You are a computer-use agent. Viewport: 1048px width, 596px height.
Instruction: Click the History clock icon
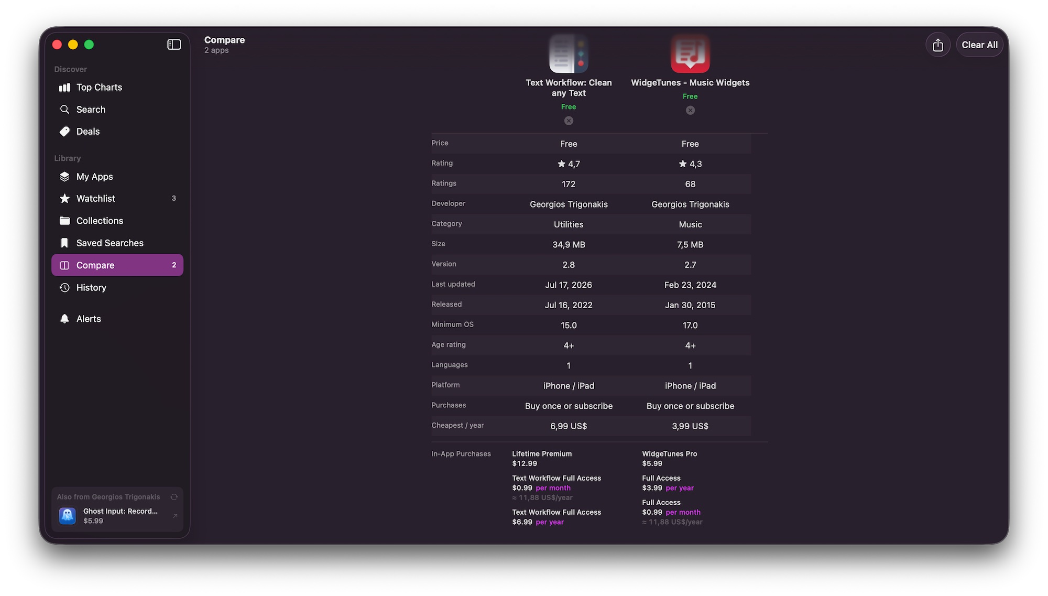64,288
